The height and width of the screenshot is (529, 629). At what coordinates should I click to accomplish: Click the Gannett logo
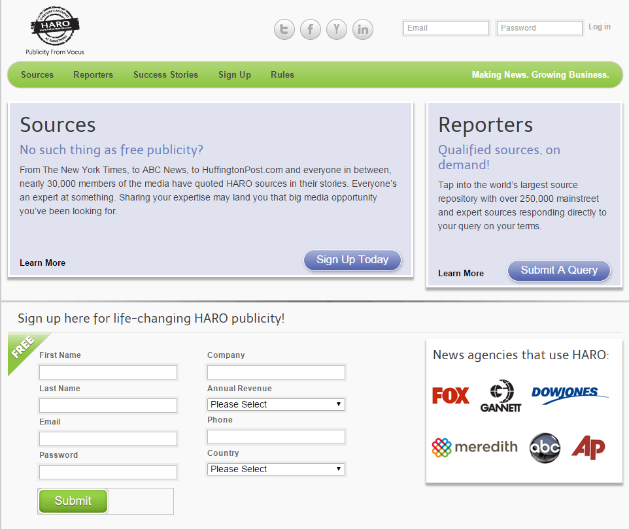click(x=501, y=396)
